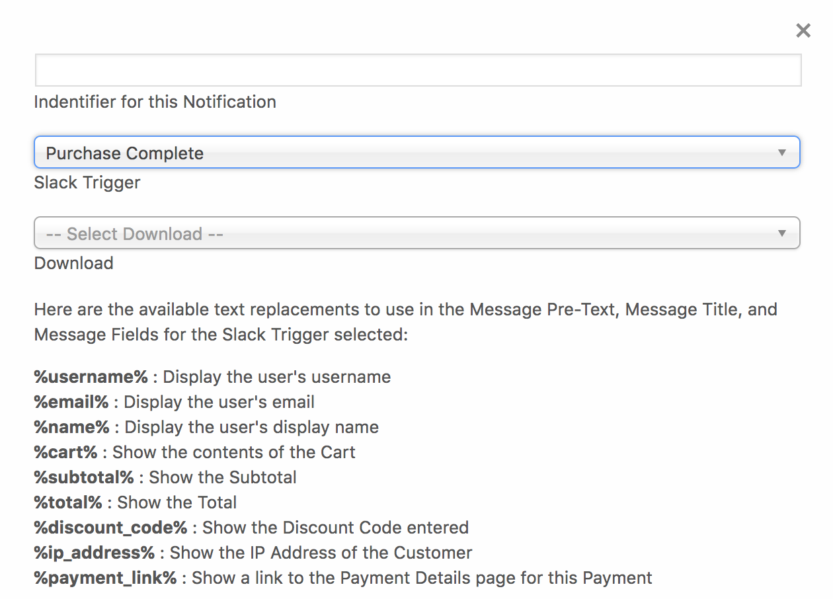The image size is (833, 599).
Task: Click the %name% replacement tag
Action: point(72,427)
